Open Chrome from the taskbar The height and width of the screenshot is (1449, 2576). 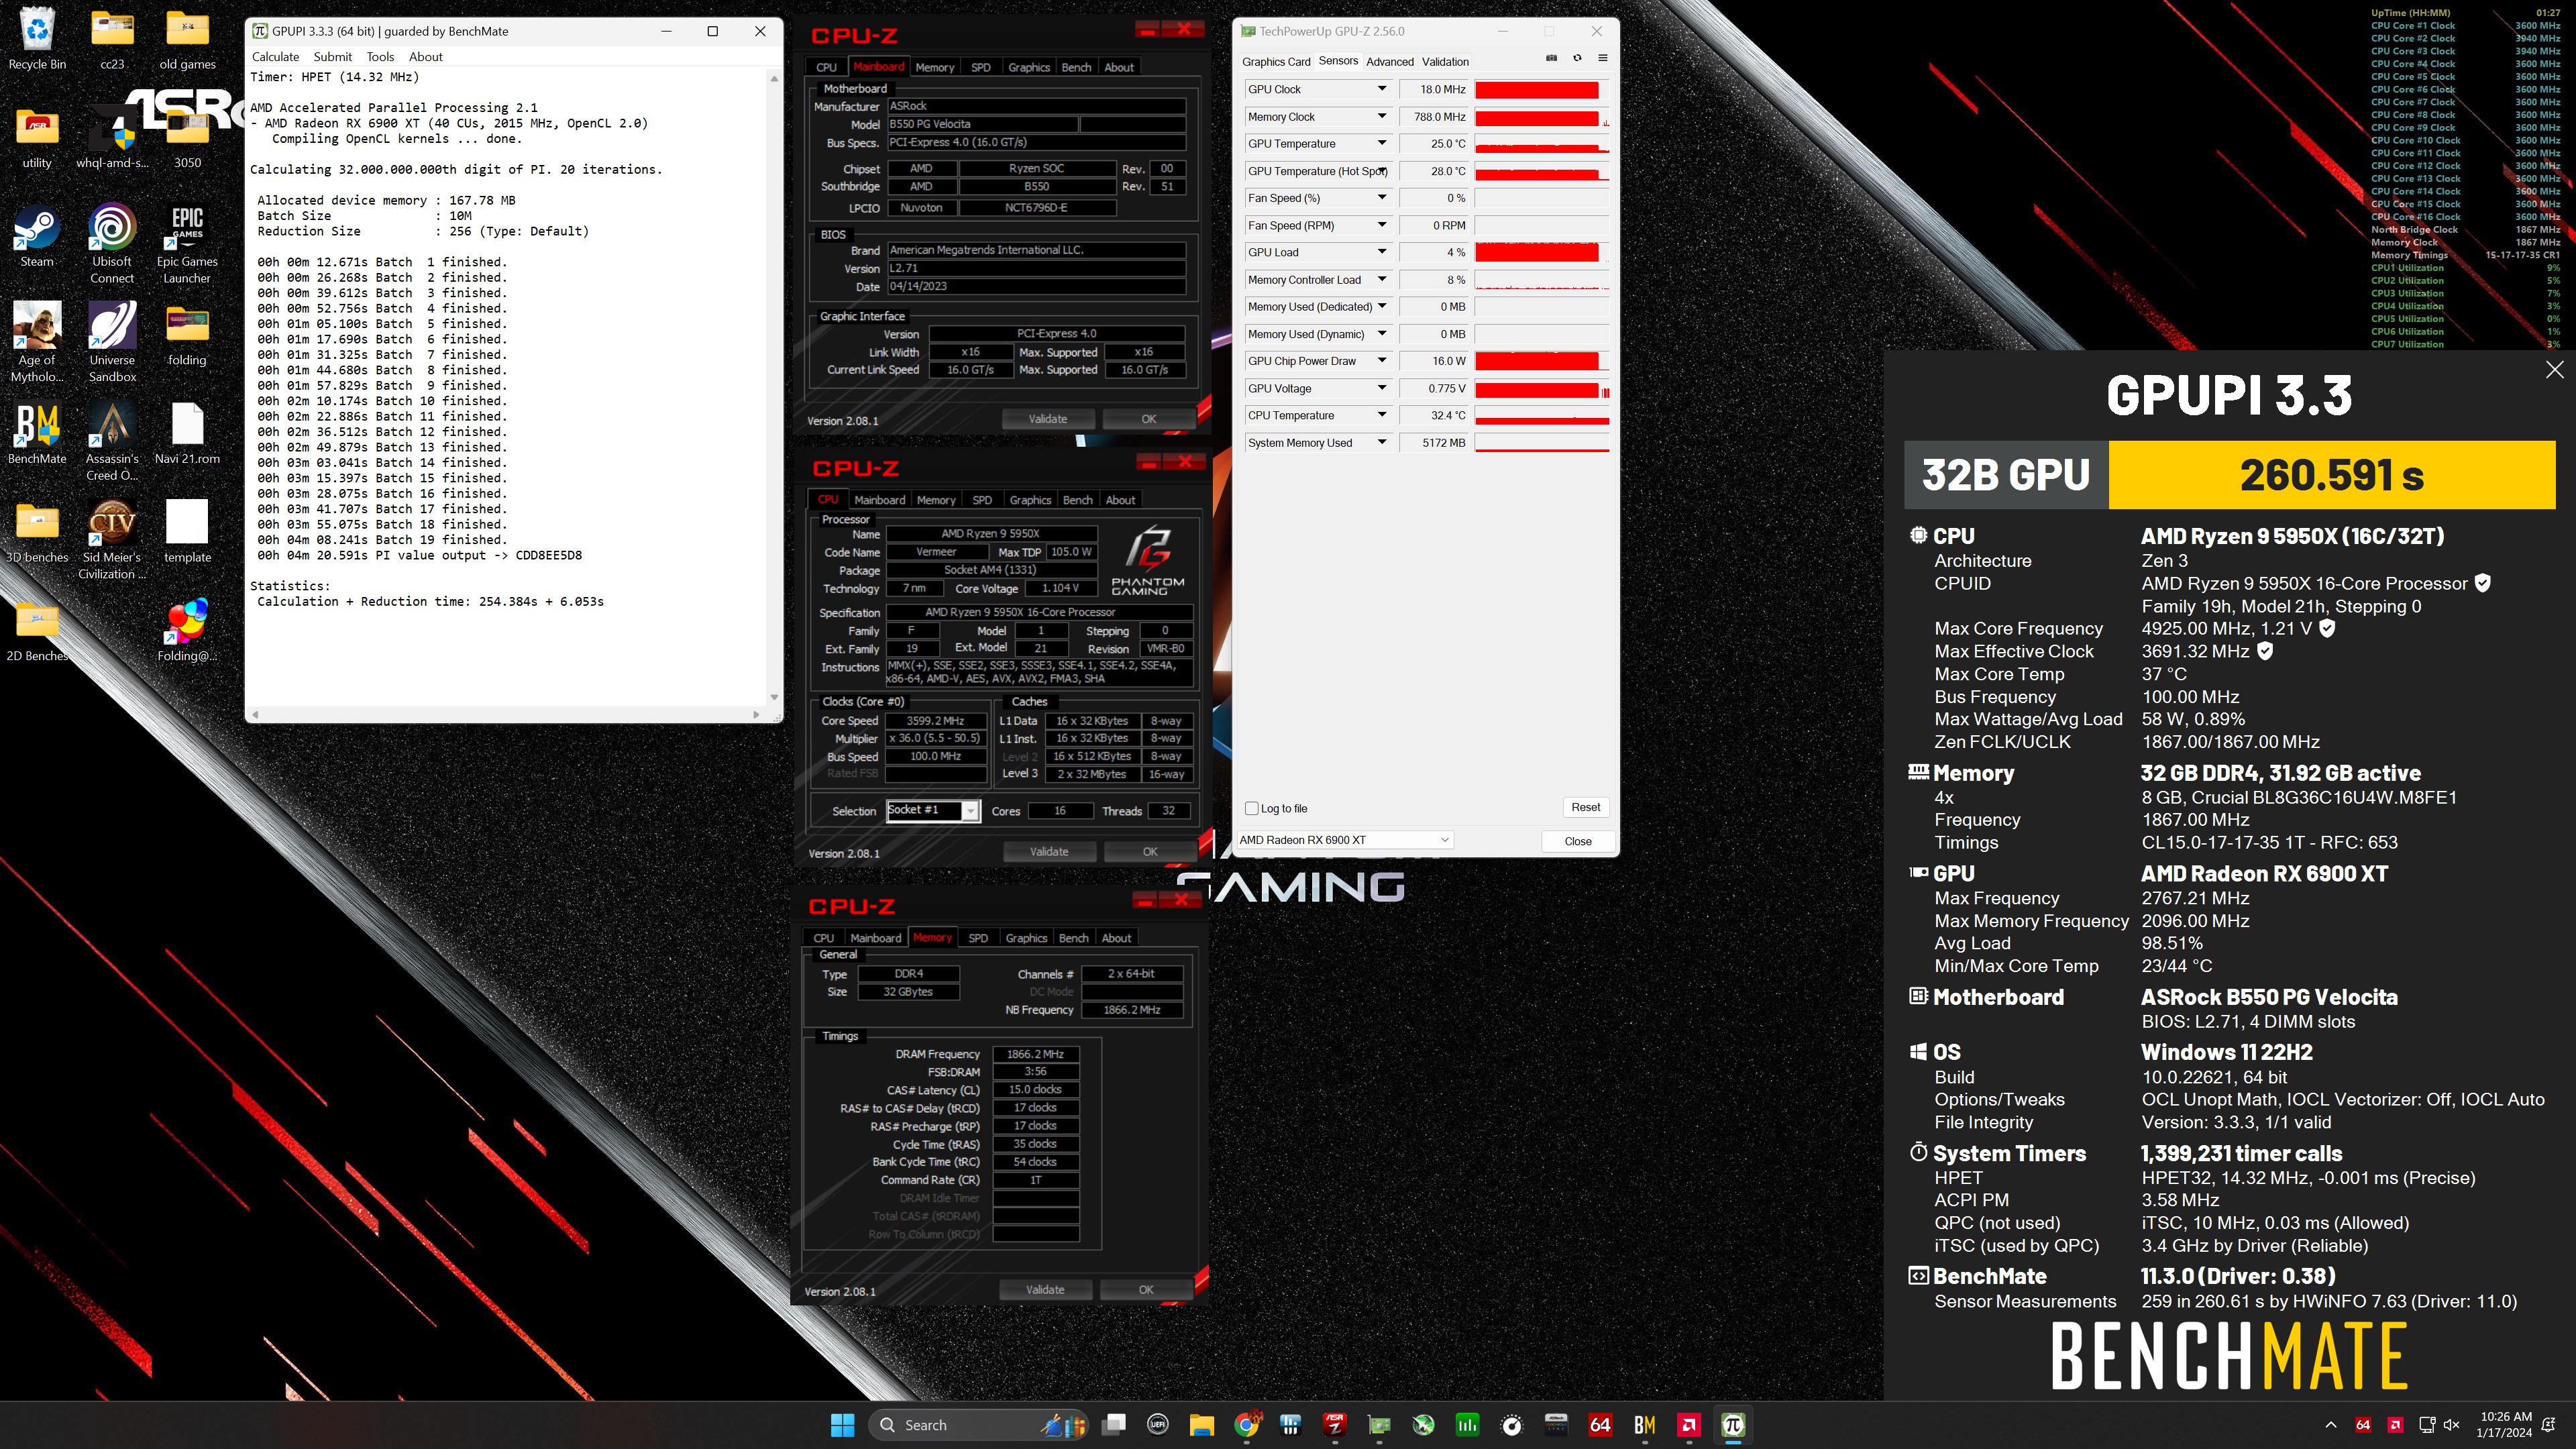tap(1246, 1425)
